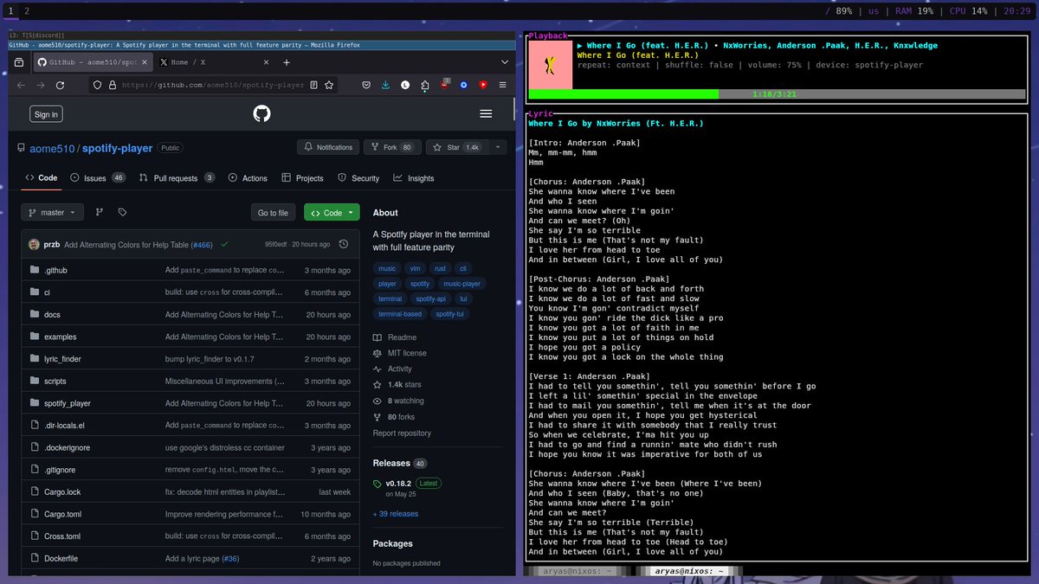Open the Dockerfile file
1039x584 pixels.
coord(61,558)
